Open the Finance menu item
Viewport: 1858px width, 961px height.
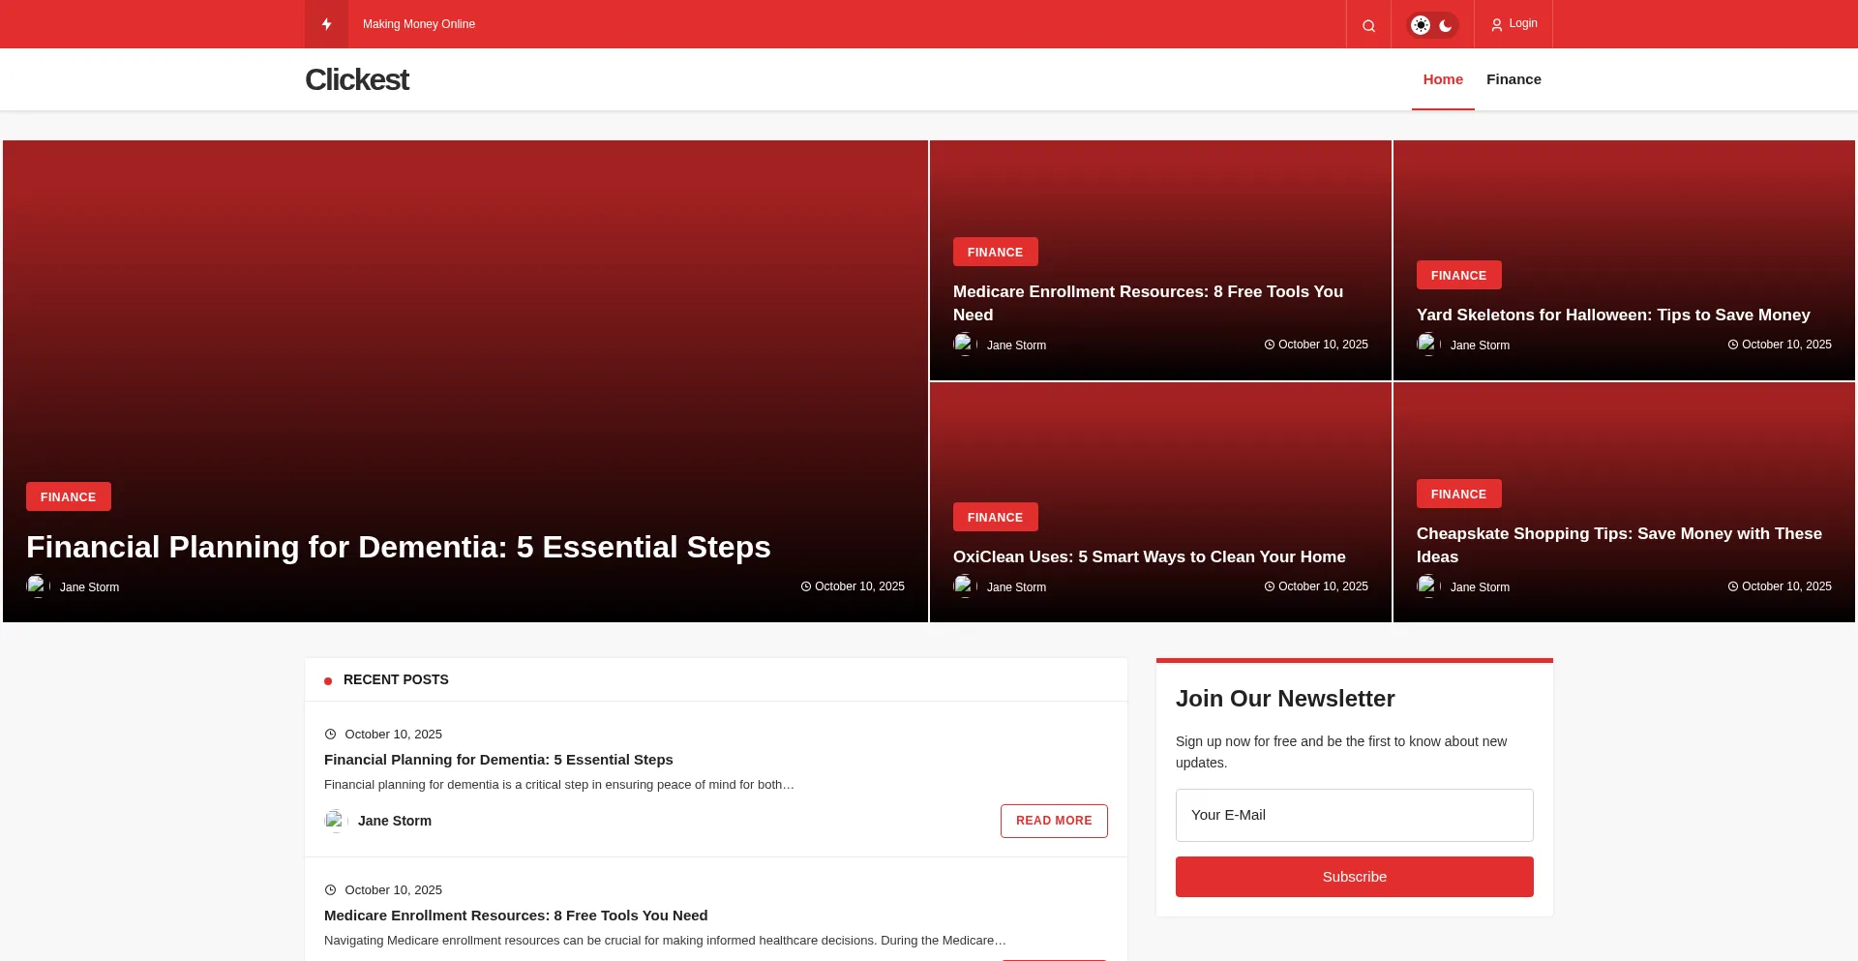(1513, 79)
